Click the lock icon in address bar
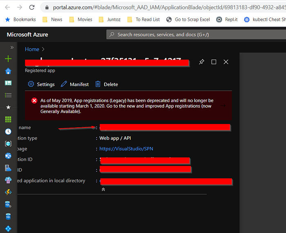 click(47, 7)
